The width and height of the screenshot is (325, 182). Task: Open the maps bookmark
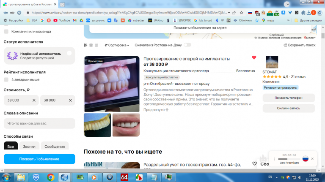(268, 20)
